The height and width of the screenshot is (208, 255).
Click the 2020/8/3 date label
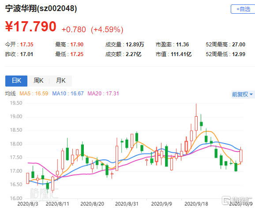pyautogui.click(x=28, y=204)
